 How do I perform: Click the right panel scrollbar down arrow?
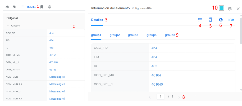click(241, 90)
